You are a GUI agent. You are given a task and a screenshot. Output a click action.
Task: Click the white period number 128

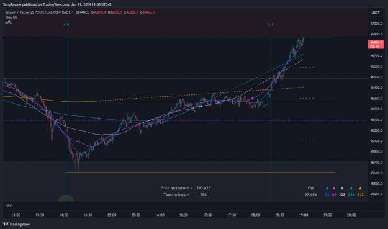342,195
